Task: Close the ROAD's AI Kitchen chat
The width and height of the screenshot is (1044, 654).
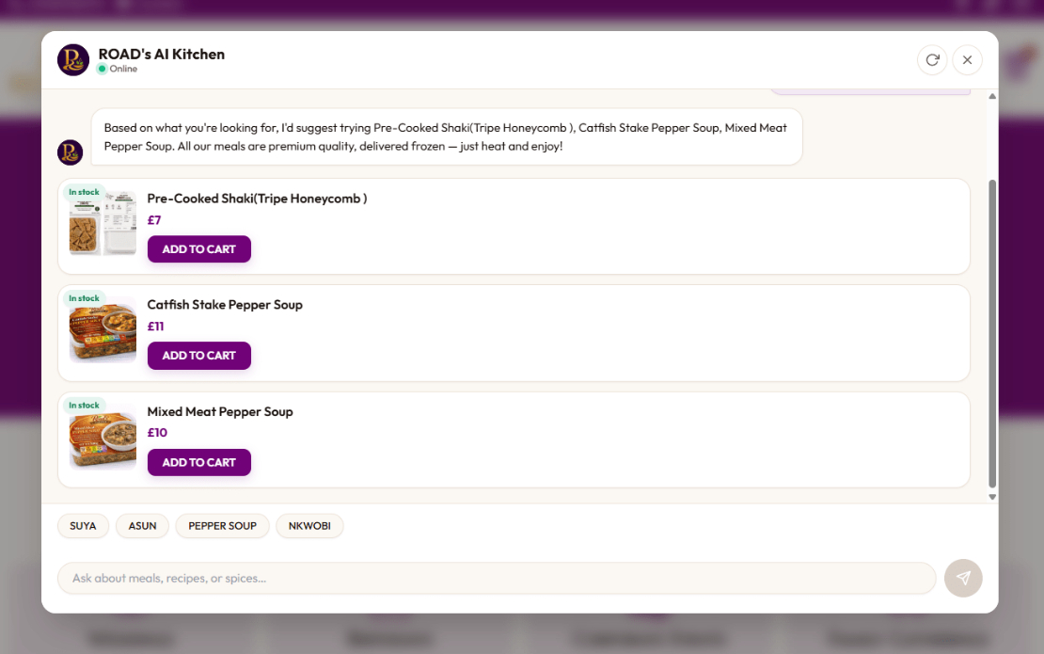Action: pyautogui.click(x=967, y=60)
